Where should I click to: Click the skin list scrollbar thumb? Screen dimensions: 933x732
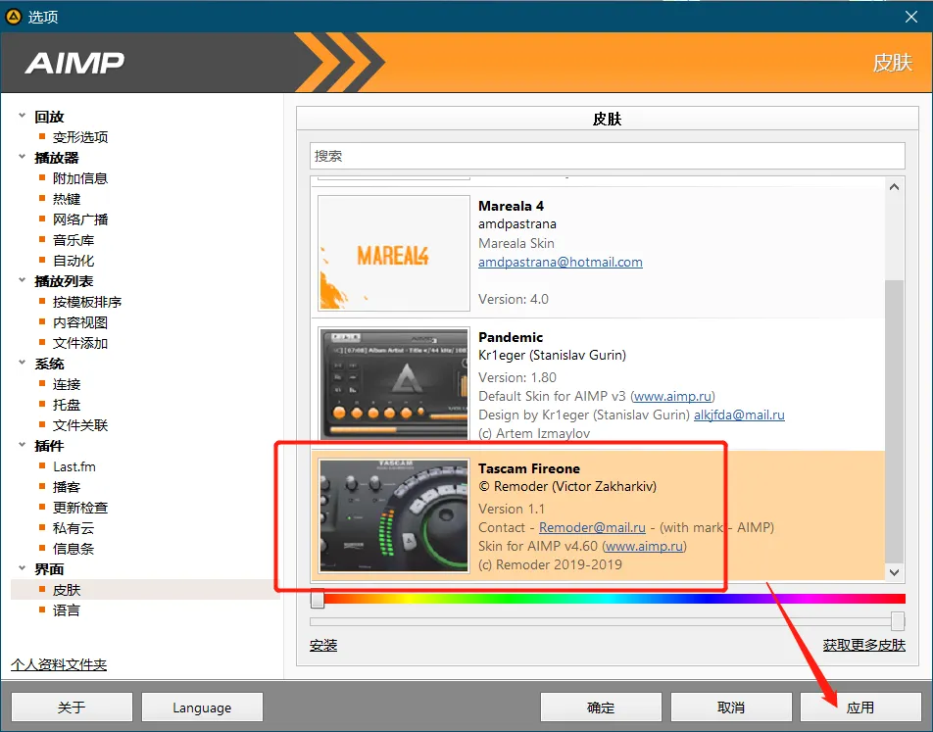tap(894, 421)
